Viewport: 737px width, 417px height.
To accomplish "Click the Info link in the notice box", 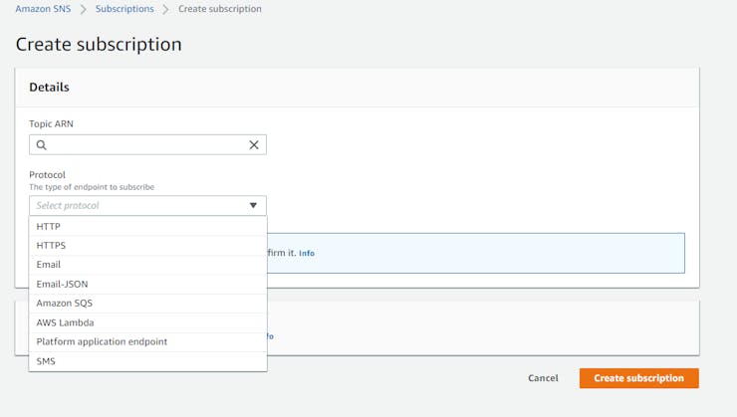I will [x=307, y=254].
